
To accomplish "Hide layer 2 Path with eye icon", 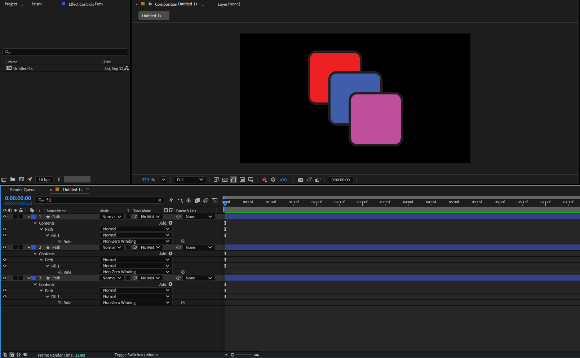I will point(5,247).
